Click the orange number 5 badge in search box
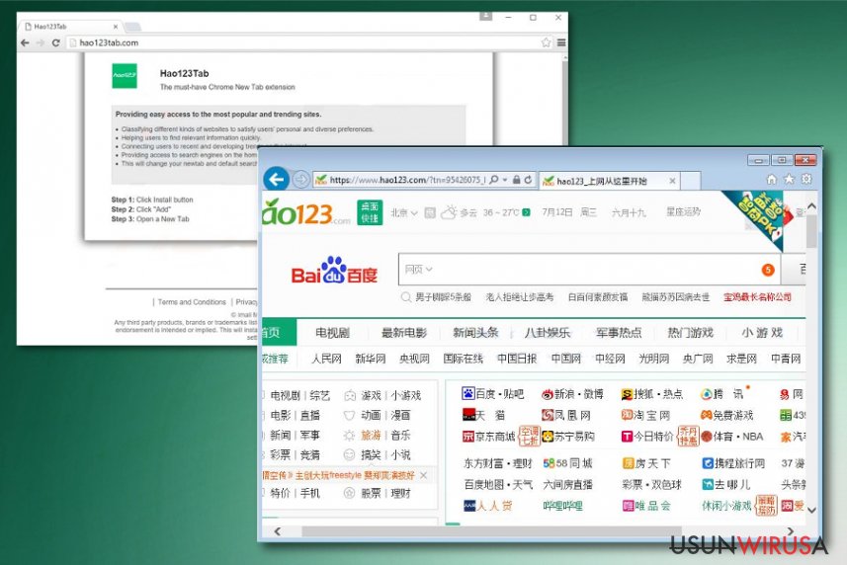Image resolution: width=847 pixels, height=565 pixels. (x=768, y=270)
